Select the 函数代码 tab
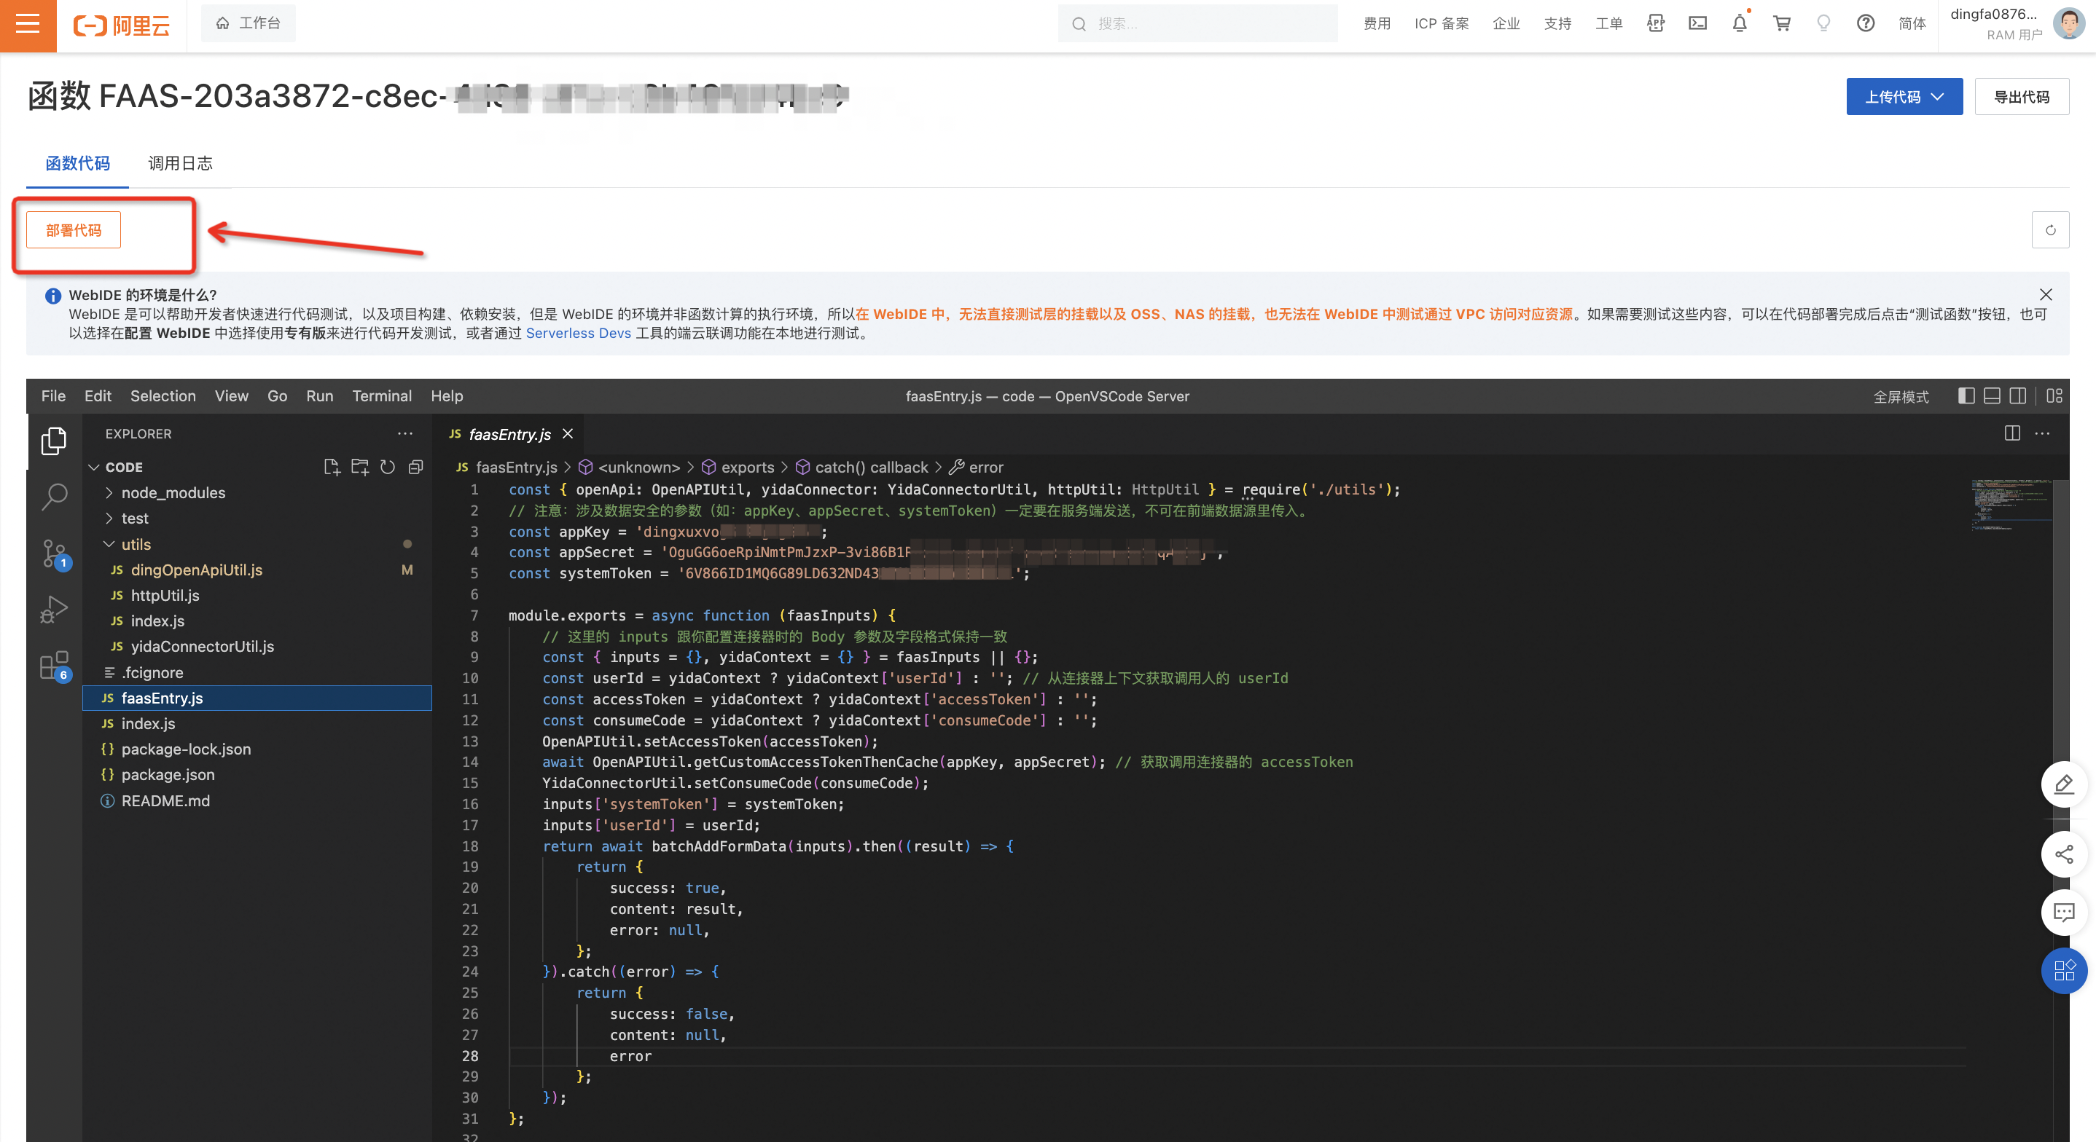The image size is (2096, 1142). point(77,163)
